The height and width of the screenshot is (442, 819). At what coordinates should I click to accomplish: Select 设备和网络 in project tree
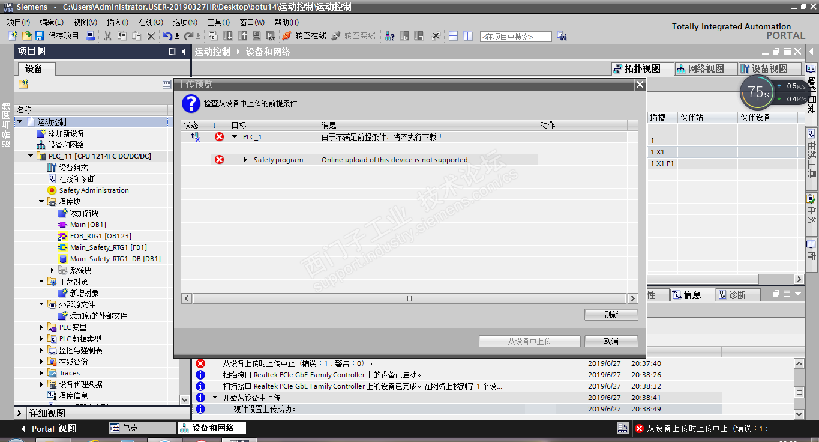pyautogui.click(x=66, y=145)
